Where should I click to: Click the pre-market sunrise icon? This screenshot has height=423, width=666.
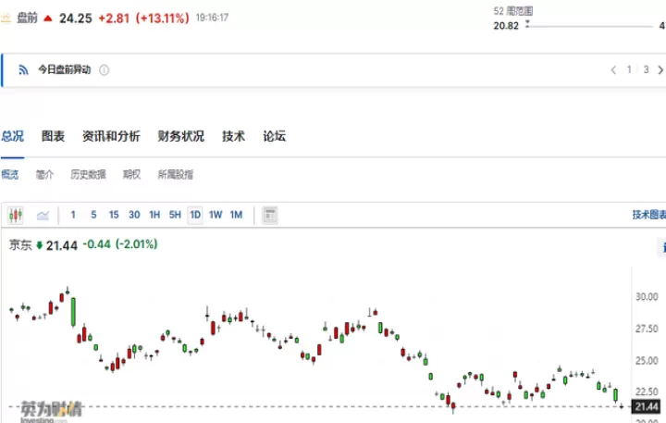click(6, 18)
